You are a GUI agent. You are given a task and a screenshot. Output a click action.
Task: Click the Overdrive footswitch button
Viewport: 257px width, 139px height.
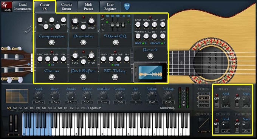83,43
